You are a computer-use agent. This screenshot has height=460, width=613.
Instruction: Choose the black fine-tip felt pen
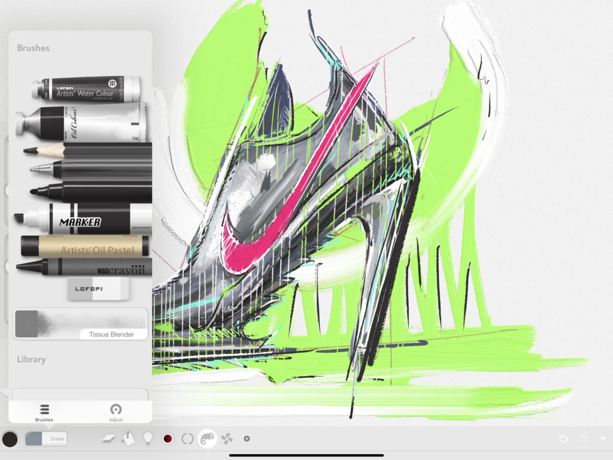click(91, 192)
